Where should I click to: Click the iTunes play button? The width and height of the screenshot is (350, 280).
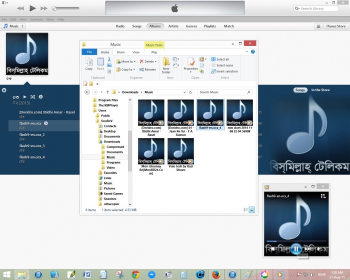pos(32,8)
